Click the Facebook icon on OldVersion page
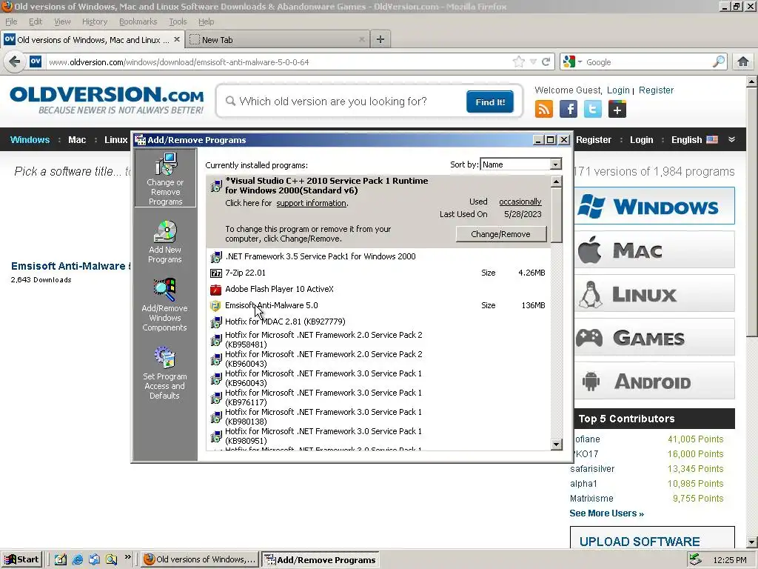758x569 pixels. [568, 109]
